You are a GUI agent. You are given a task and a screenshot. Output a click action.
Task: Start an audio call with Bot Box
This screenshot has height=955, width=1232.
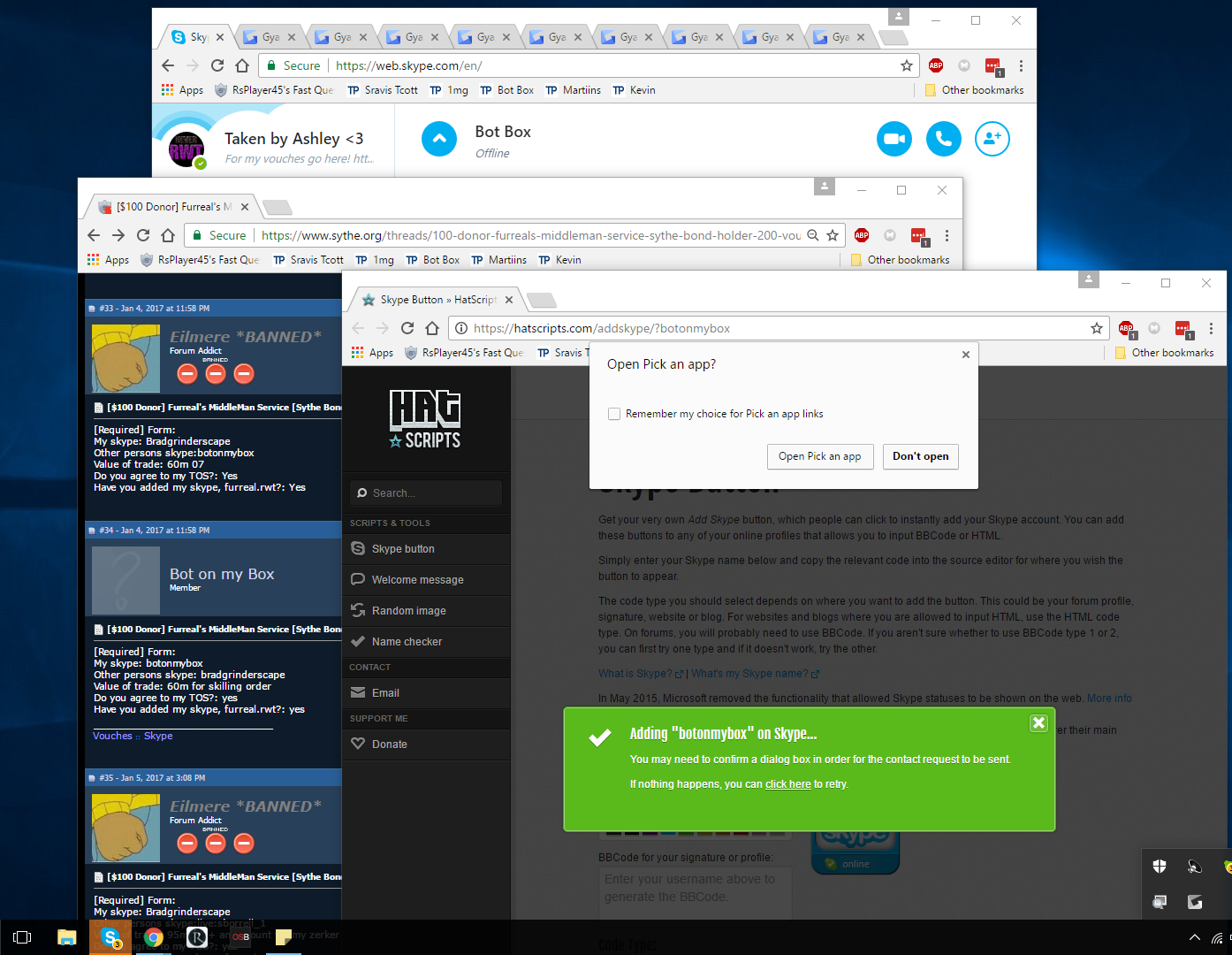944,139
